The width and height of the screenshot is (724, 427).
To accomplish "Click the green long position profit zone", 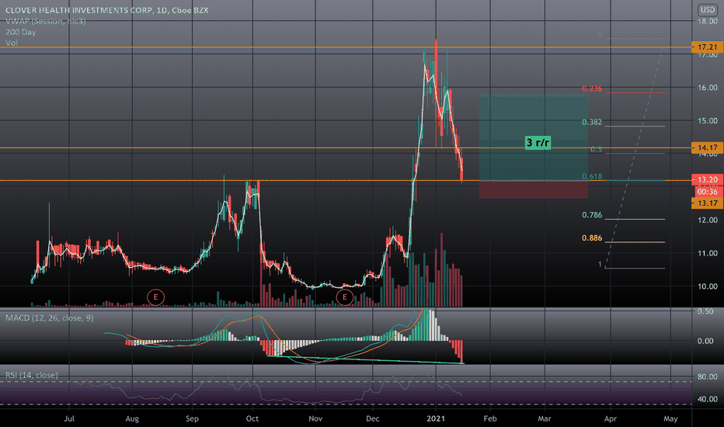I will tap(534, 137).
